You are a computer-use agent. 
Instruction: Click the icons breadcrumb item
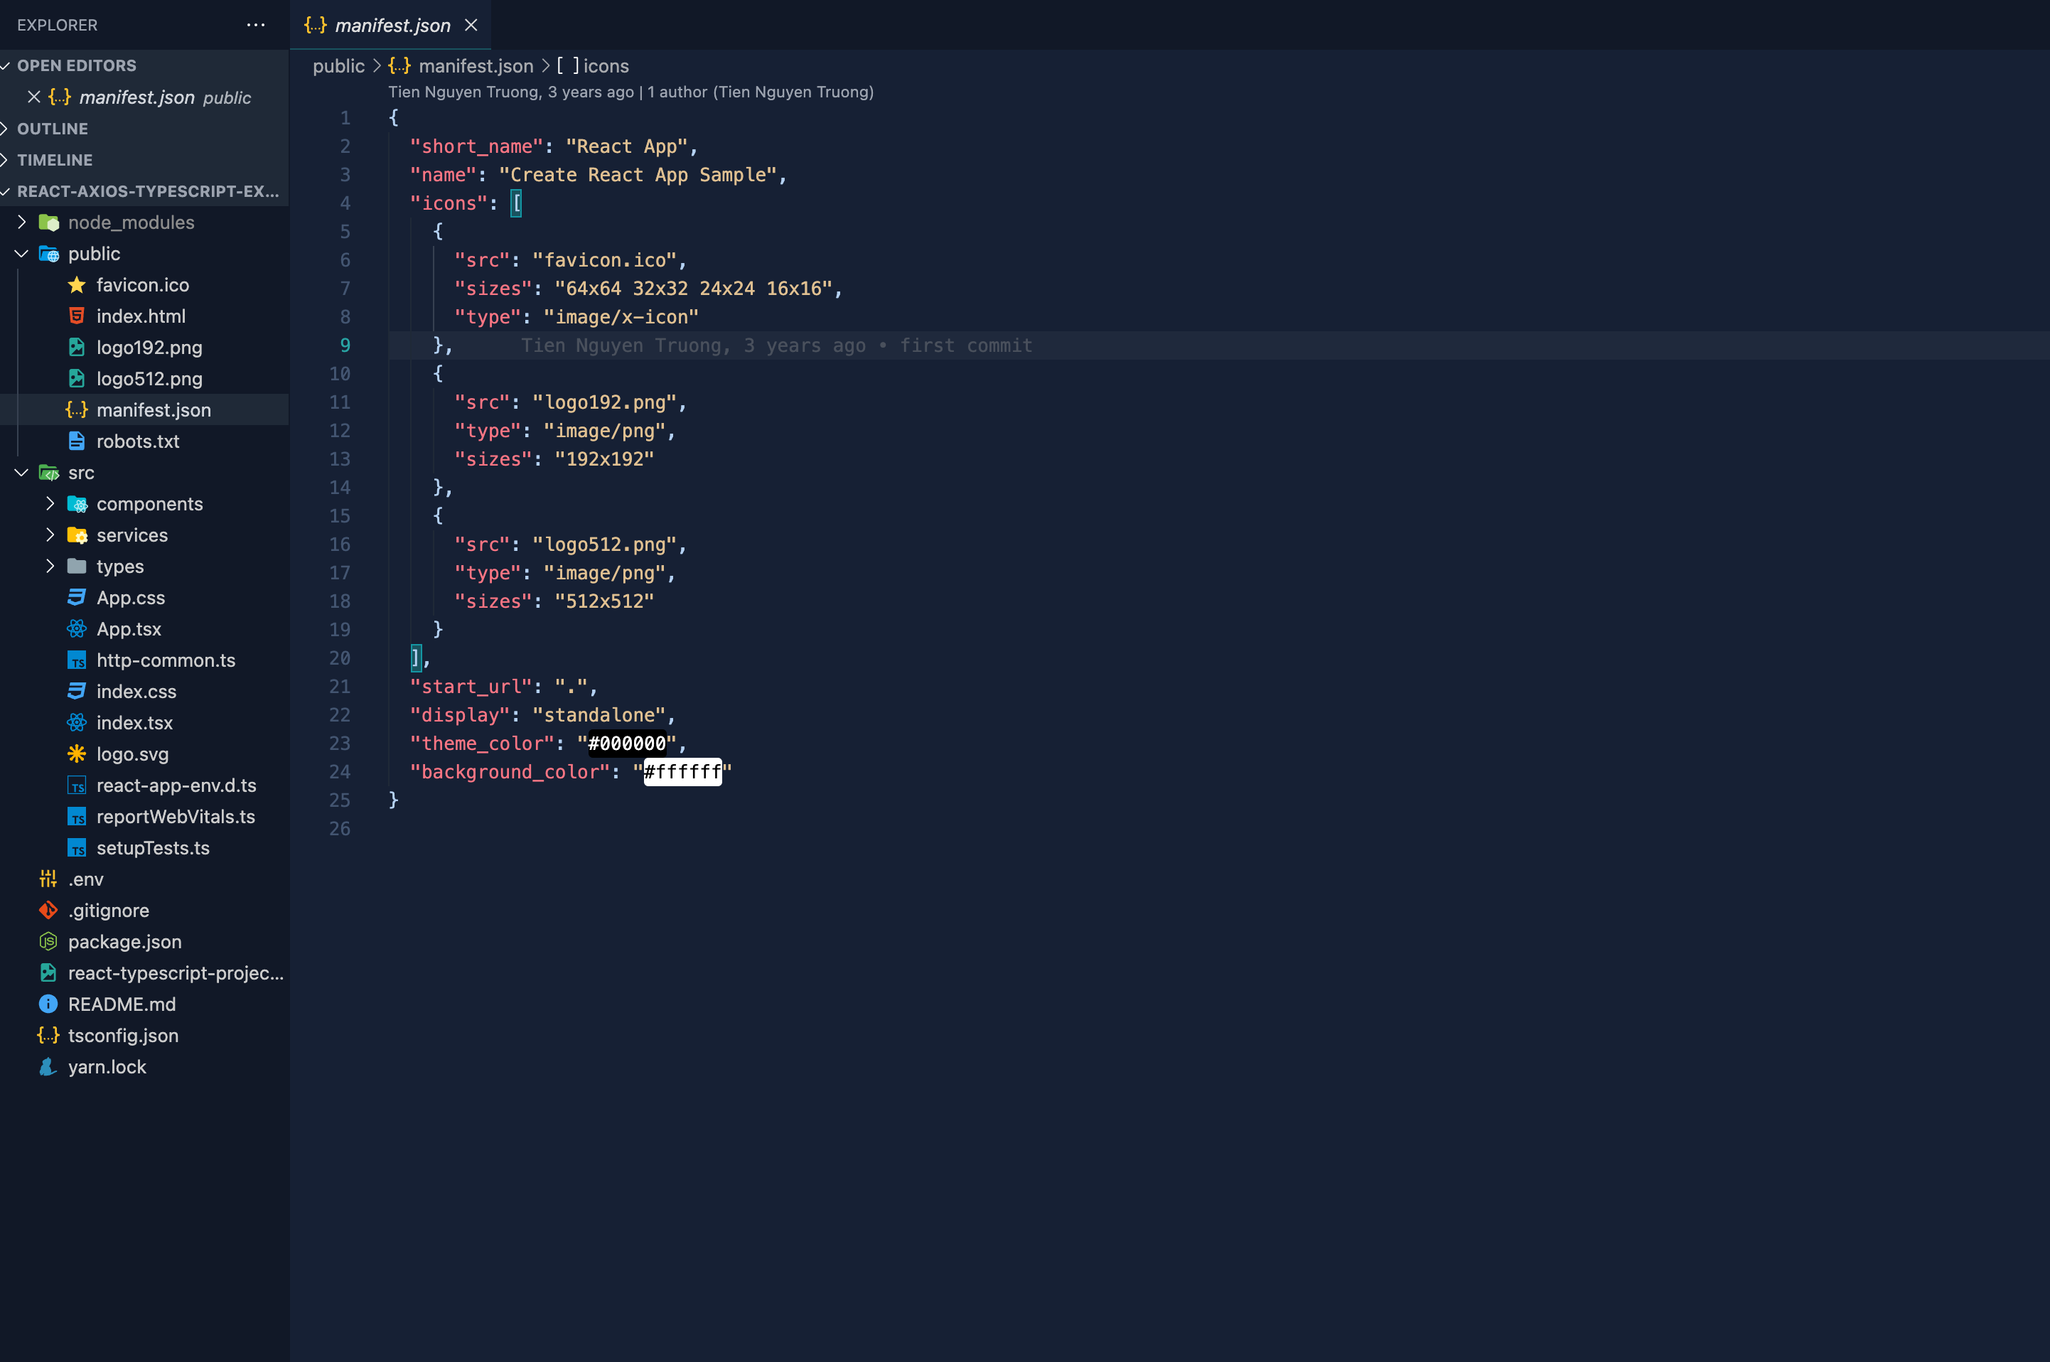[605, 66]
